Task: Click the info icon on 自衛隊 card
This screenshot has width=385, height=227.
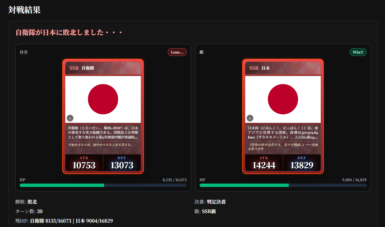Action: 70,118
